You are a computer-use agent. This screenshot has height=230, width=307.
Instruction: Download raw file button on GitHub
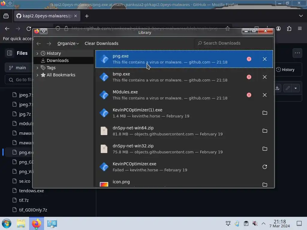click(277, 88)
